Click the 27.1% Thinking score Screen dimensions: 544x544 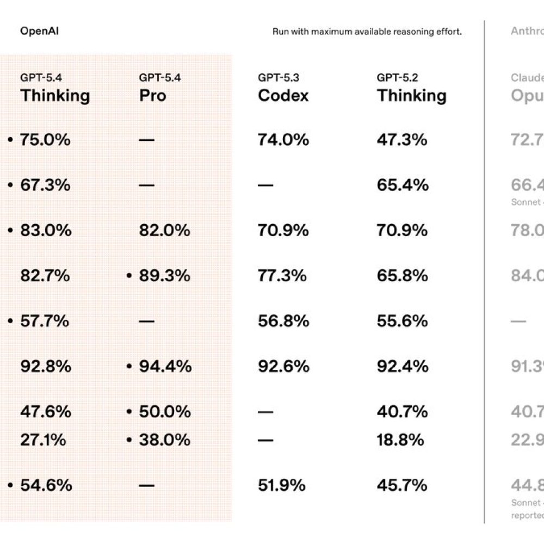[x=44, y=440]
